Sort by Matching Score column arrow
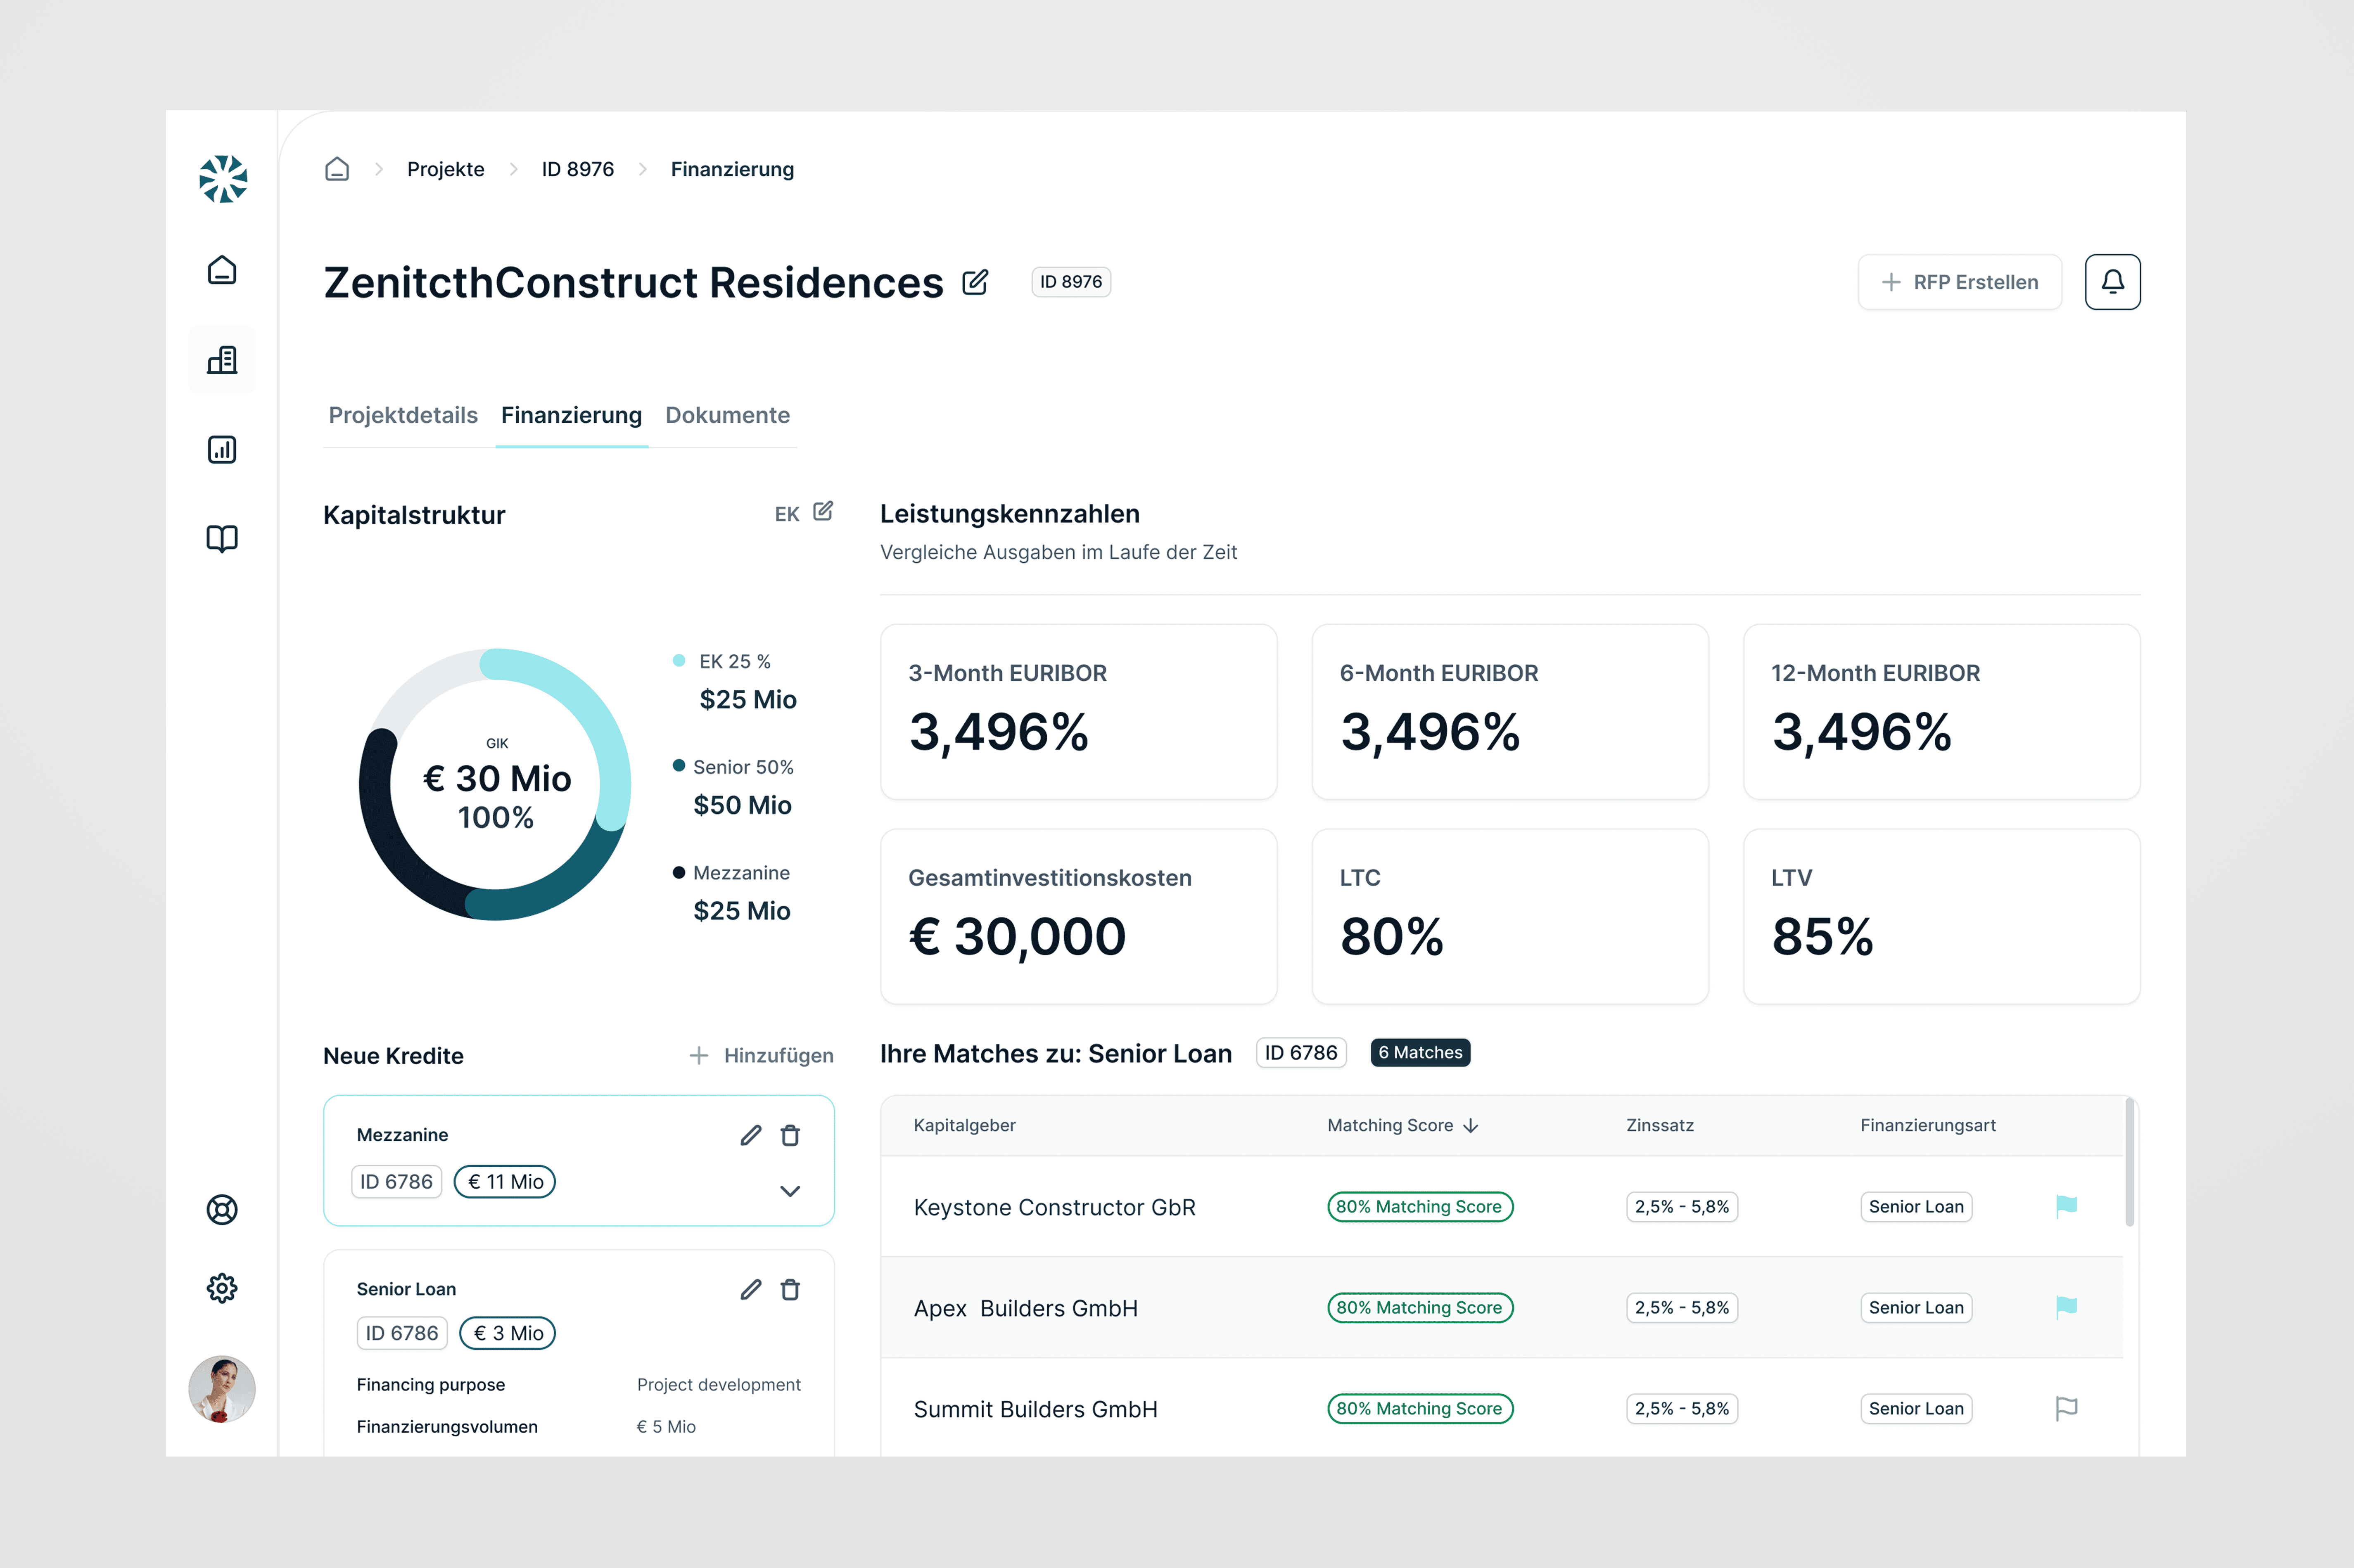2354x1568 pixels. [1471, 1126]
